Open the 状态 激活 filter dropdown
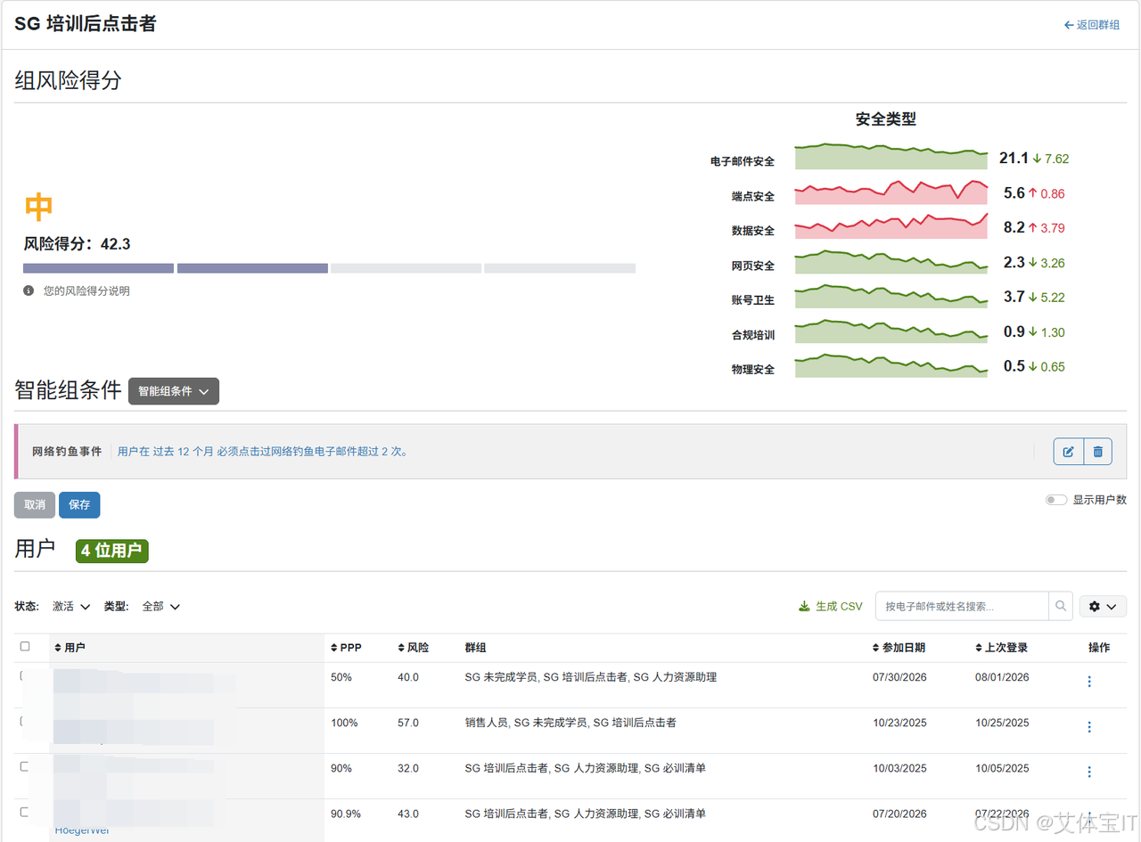1141x842 pixels. pyautogui.click(x=71, y=606)
